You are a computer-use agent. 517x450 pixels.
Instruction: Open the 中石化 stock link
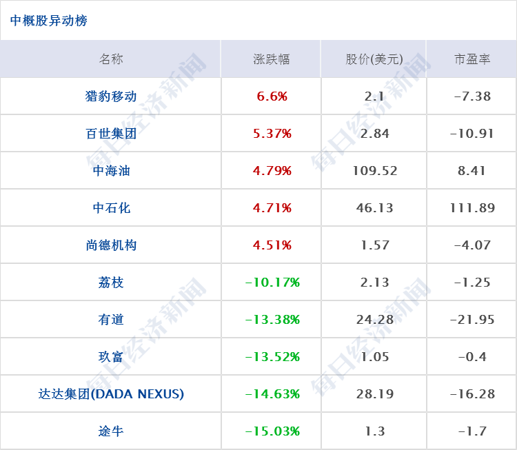[x=111, y=208]
